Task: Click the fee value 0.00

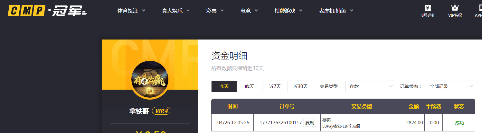Action: point(434,123)
